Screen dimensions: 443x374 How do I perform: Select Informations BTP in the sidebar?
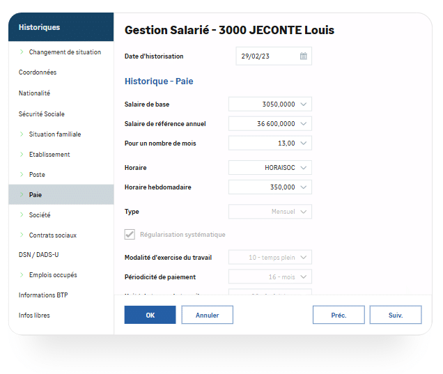pos(43,295)
